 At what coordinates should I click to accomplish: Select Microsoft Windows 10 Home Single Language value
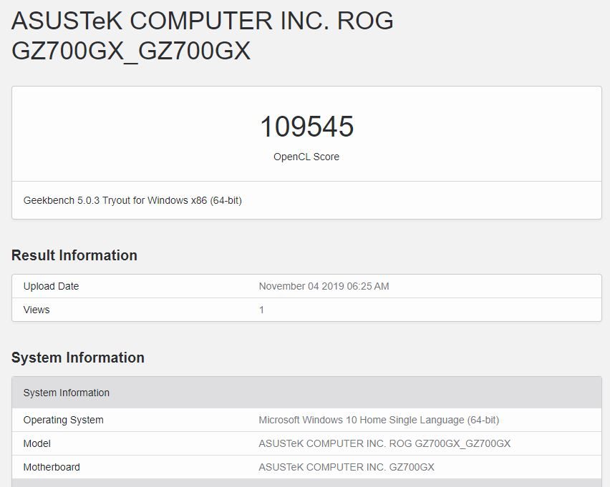pos(379,420)
